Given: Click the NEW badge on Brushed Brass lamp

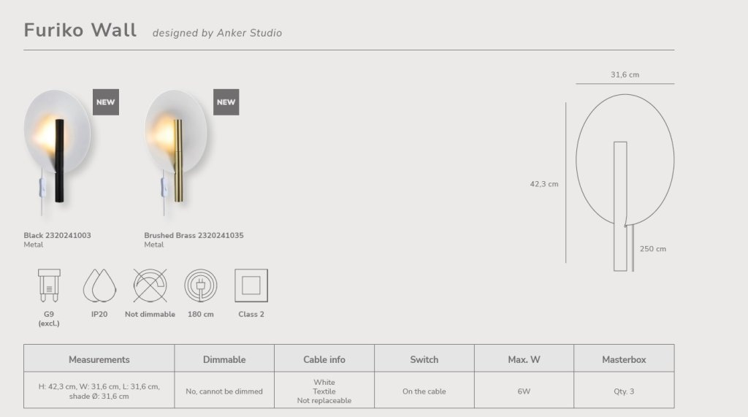Looking at the screenshot, I should [226, 102].
